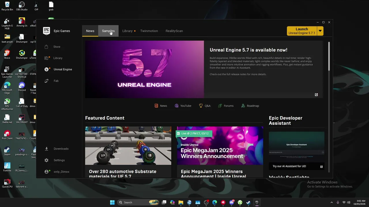
Task: Select Battle.net desktop shortcut
Action: coord(7,119)
